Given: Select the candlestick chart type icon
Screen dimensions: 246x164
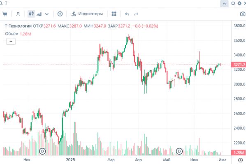Looking at the screenshot, I should (x=31, y=14).
